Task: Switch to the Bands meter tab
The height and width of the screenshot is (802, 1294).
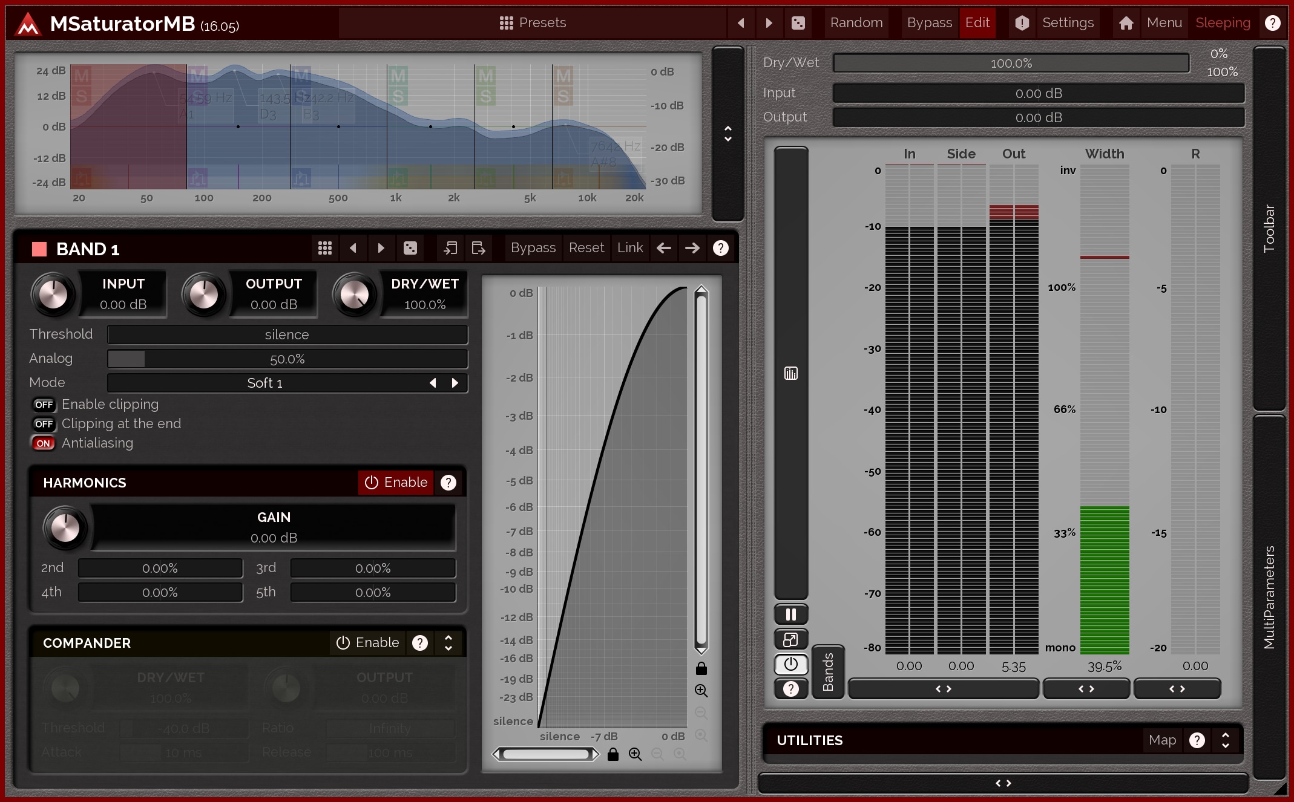Action: click(x=828, y=672)
